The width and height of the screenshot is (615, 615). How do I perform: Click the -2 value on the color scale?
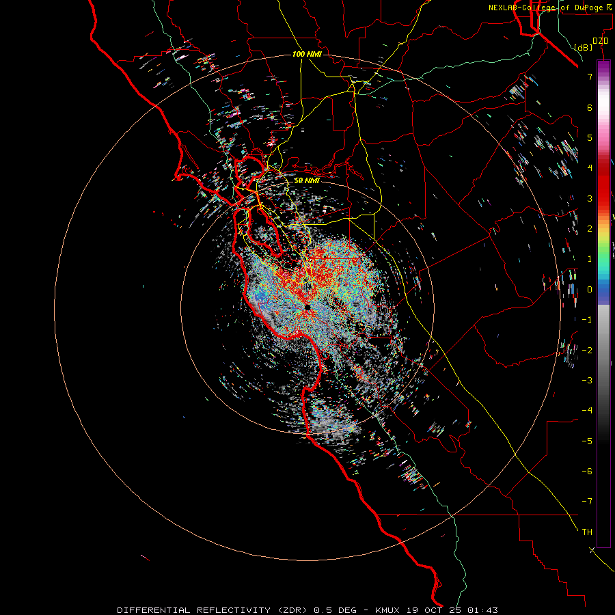point(587,351)
